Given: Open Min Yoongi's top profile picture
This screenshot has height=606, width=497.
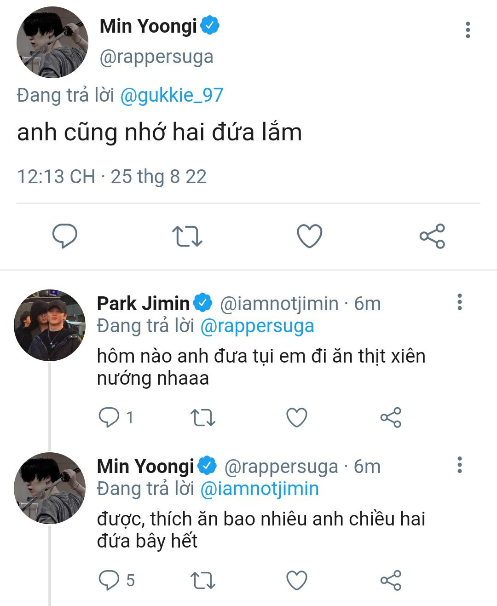Looking at the screenshot, I should coord(52,42).
